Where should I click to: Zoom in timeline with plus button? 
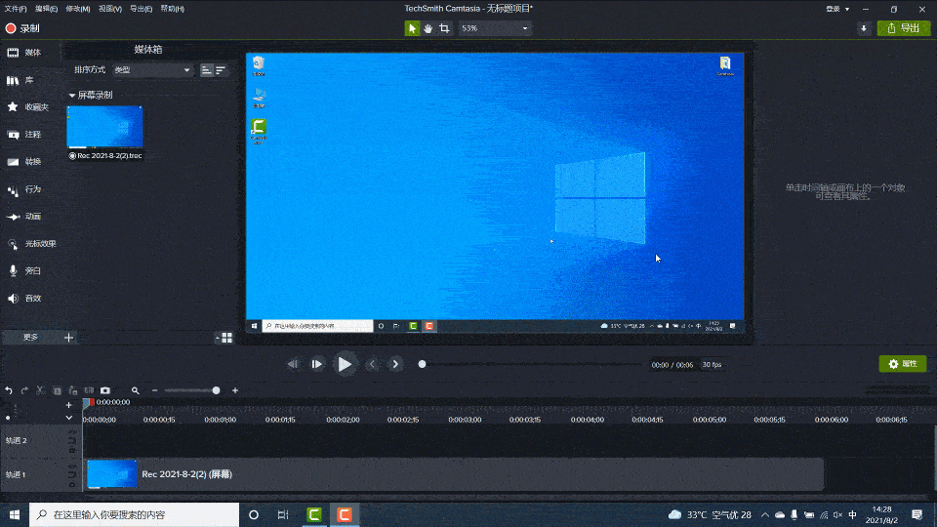[x=235, y=390]
